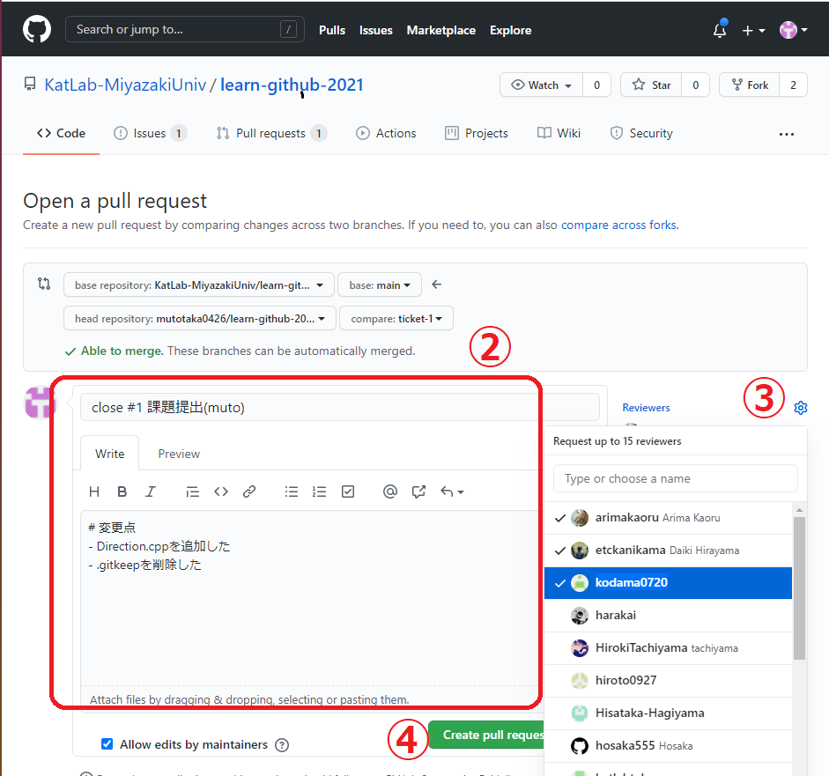
Task: Reference an issue or pull request
Action: tap(418, 491)
